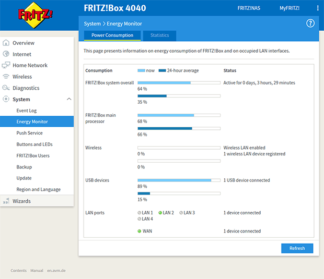Click the Energy Monitor breadcrumb
This screenshot has width=324, height=279.
[x=124, y=23]
